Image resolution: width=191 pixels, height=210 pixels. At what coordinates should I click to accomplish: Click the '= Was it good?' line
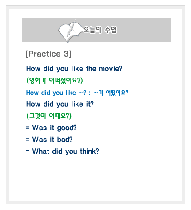[51, 128]
